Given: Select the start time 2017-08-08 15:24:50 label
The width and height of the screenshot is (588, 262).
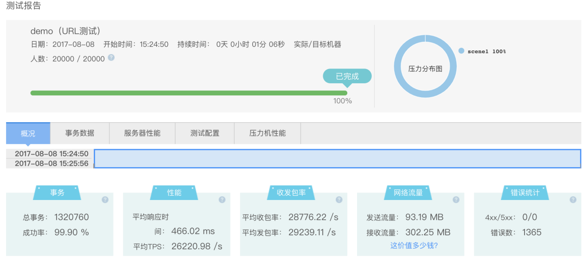Looking at the screenshot, I should click(x=51, y=154).
